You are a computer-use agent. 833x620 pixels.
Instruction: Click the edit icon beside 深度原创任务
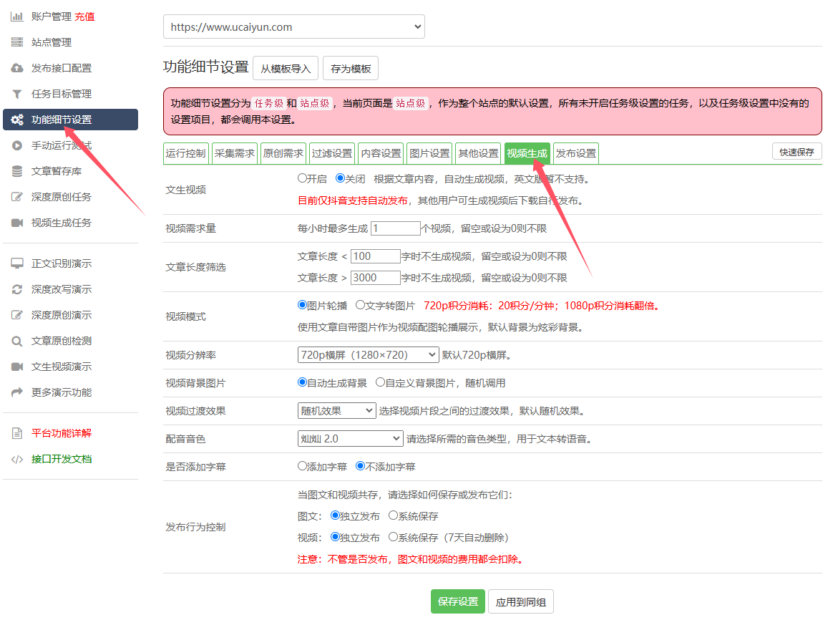(17, 197)
